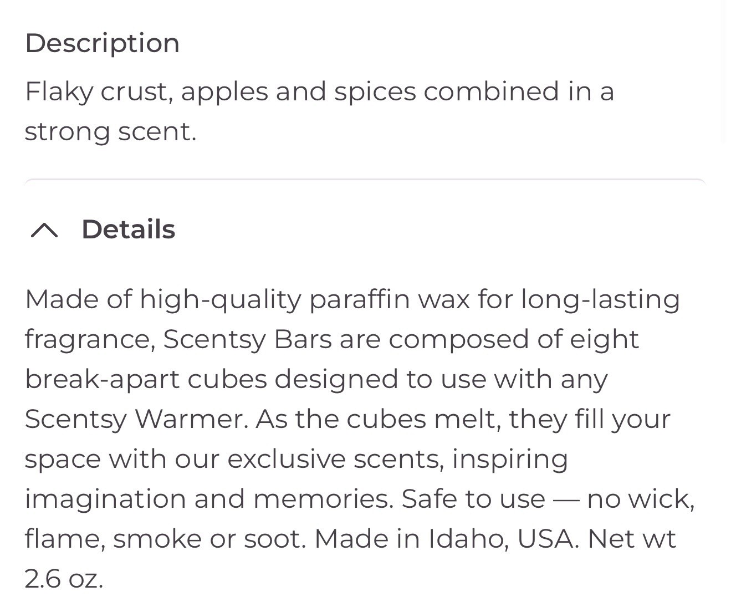Click the 'Safe to use' phrase
This screenshot has width=731, height=612.
(x=473, y=499)
